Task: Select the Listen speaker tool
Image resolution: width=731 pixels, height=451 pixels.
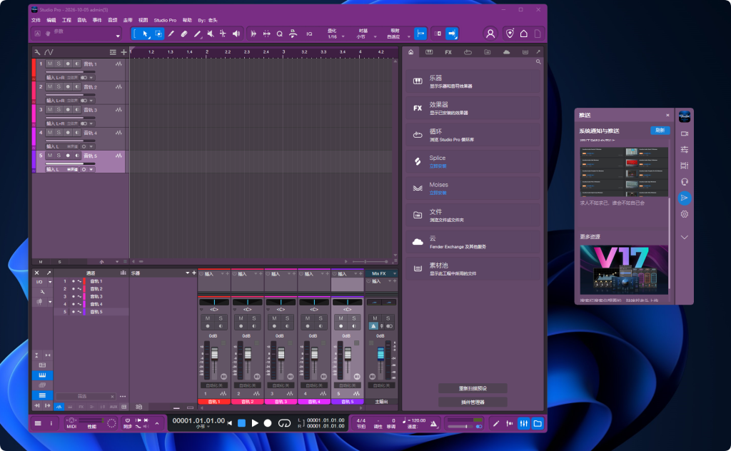Action: pos(236,34)
